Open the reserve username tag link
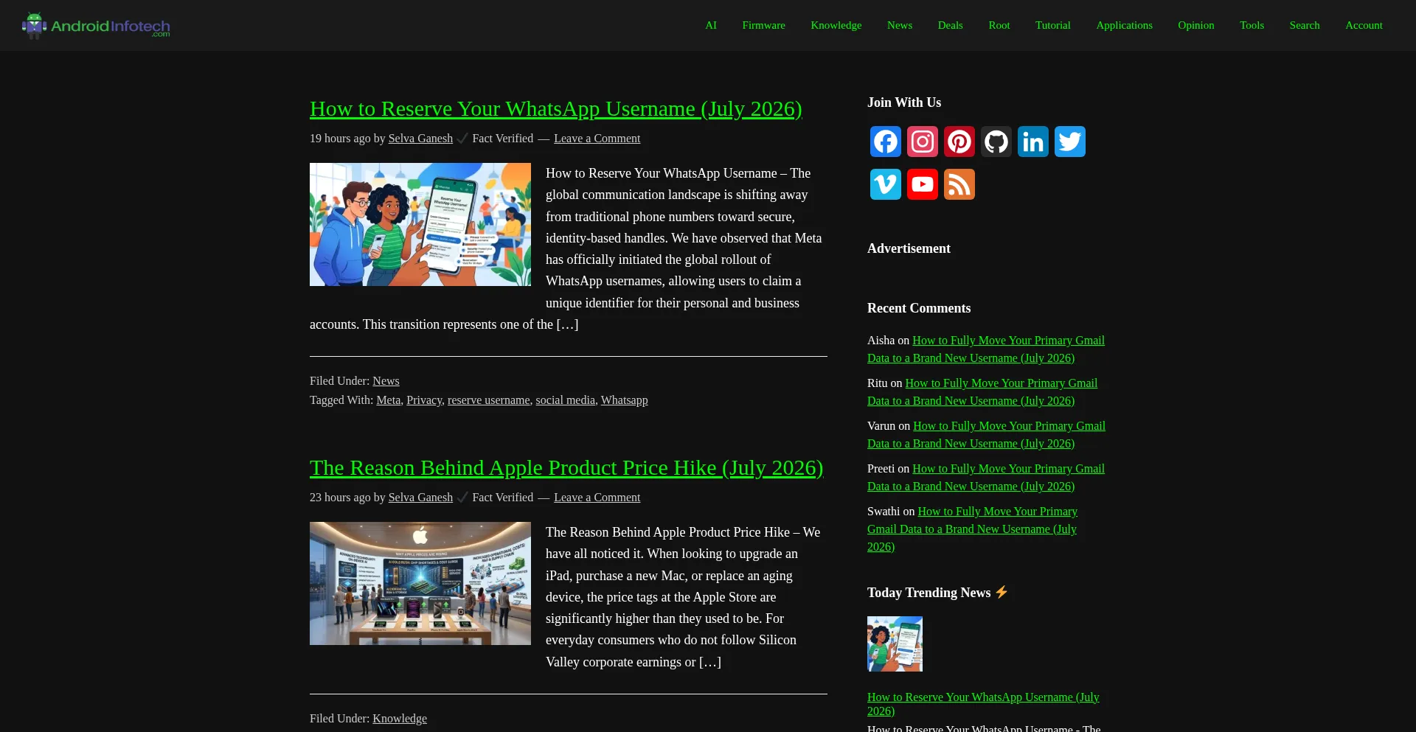Screen dimensions: 1416x732 [489, 400]
